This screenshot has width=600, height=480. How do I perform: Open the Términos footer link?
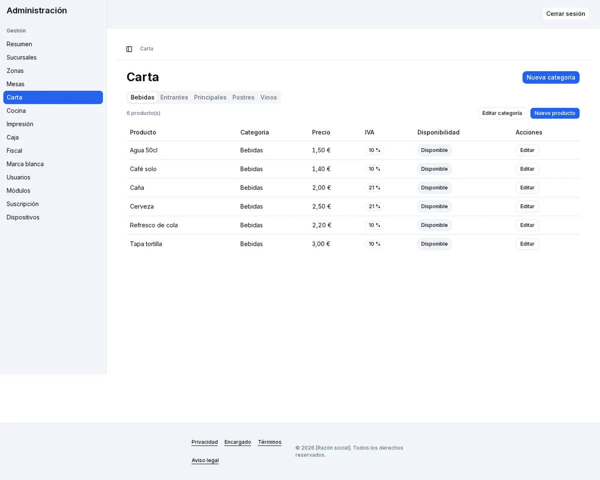point(269,442)
